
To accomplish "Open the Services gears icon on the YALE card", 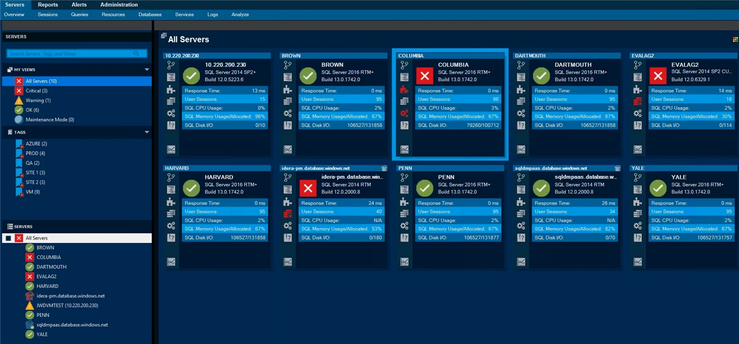I will pyautogui.click(x=637, y=226).
